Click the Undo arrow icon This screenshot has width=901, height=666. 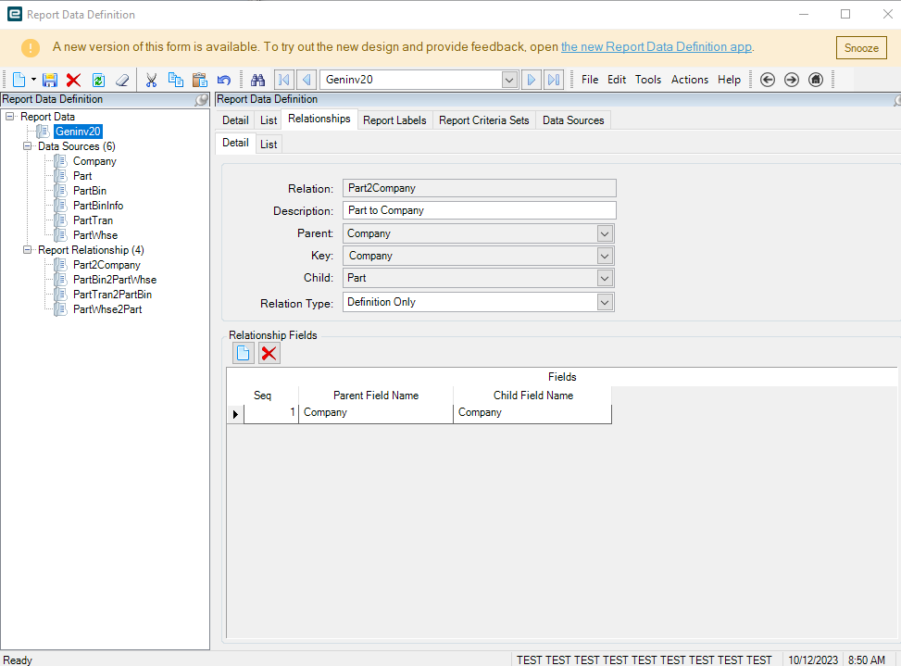(x=224, y=80)
